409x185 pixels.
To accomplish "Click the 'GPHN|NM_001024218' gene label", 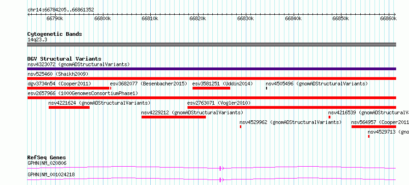I will coord(51,174).
